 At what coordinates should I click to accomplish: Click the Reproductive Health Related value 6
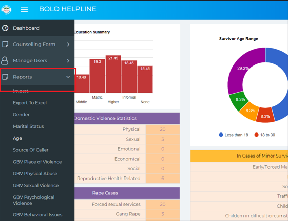(x=163, y=179)
